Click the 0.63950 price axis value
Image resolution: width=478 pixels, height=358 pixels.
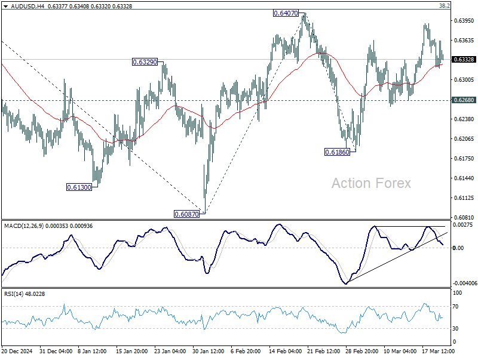click(464, 21)
